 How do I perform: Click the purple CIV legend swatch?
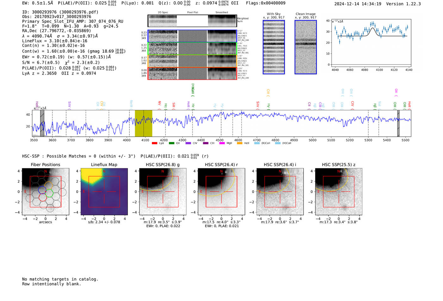pyautogui.click(x=188, y=143)
